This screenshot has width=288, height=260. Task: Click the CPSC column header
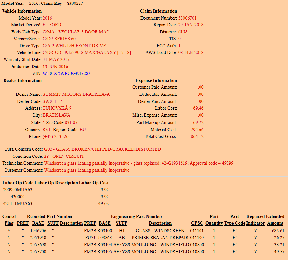pyautogui.click(x=197, y=223)
